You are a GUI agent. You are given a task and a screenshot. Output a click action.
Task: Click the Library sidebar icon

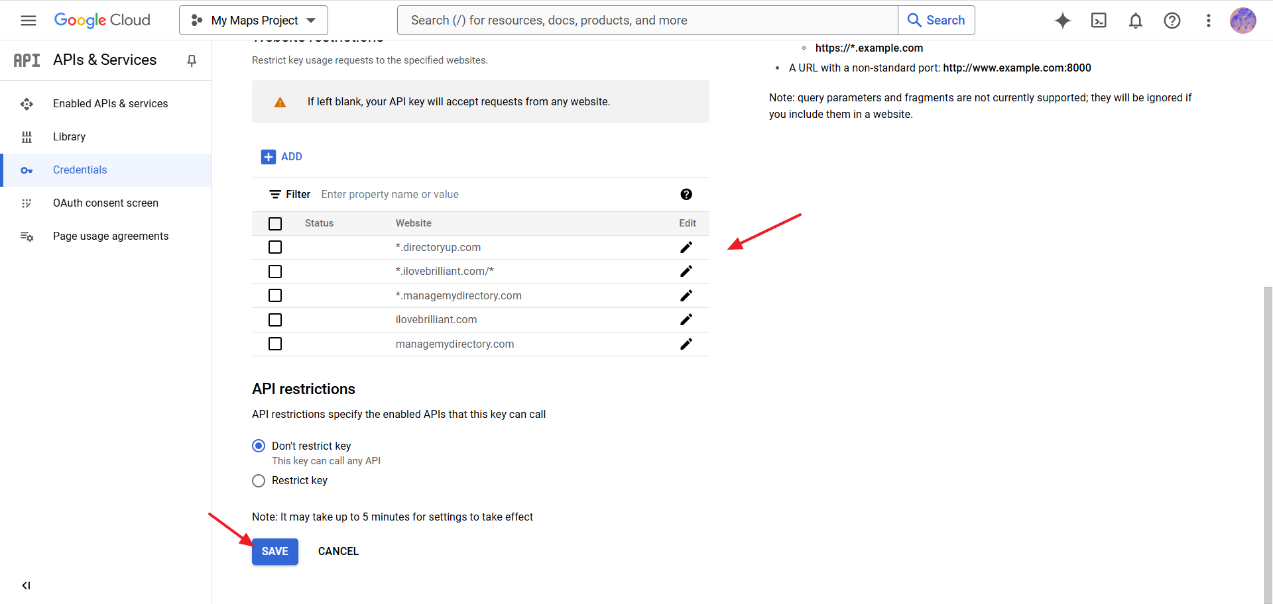click(x=27, y=137)
